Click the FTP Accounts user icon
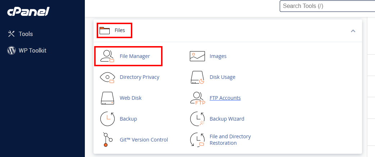Image resolution: width=375 pixels, height=157 pixels. tap(197, 98)
